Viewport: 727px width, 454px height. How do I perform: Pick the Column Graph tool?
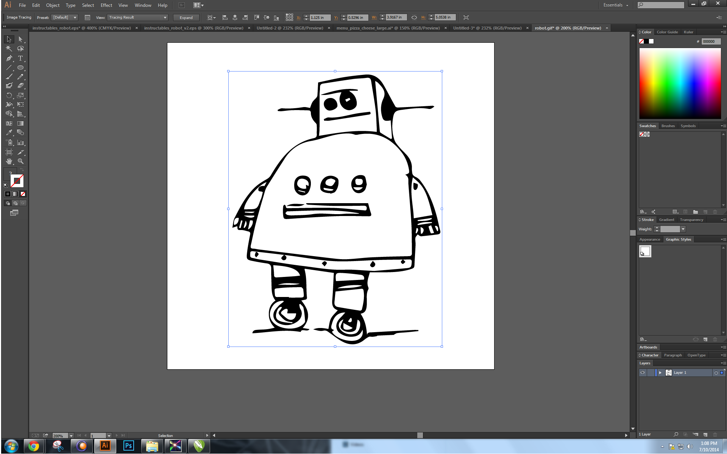pyautogui.click(x=20, y=143)
